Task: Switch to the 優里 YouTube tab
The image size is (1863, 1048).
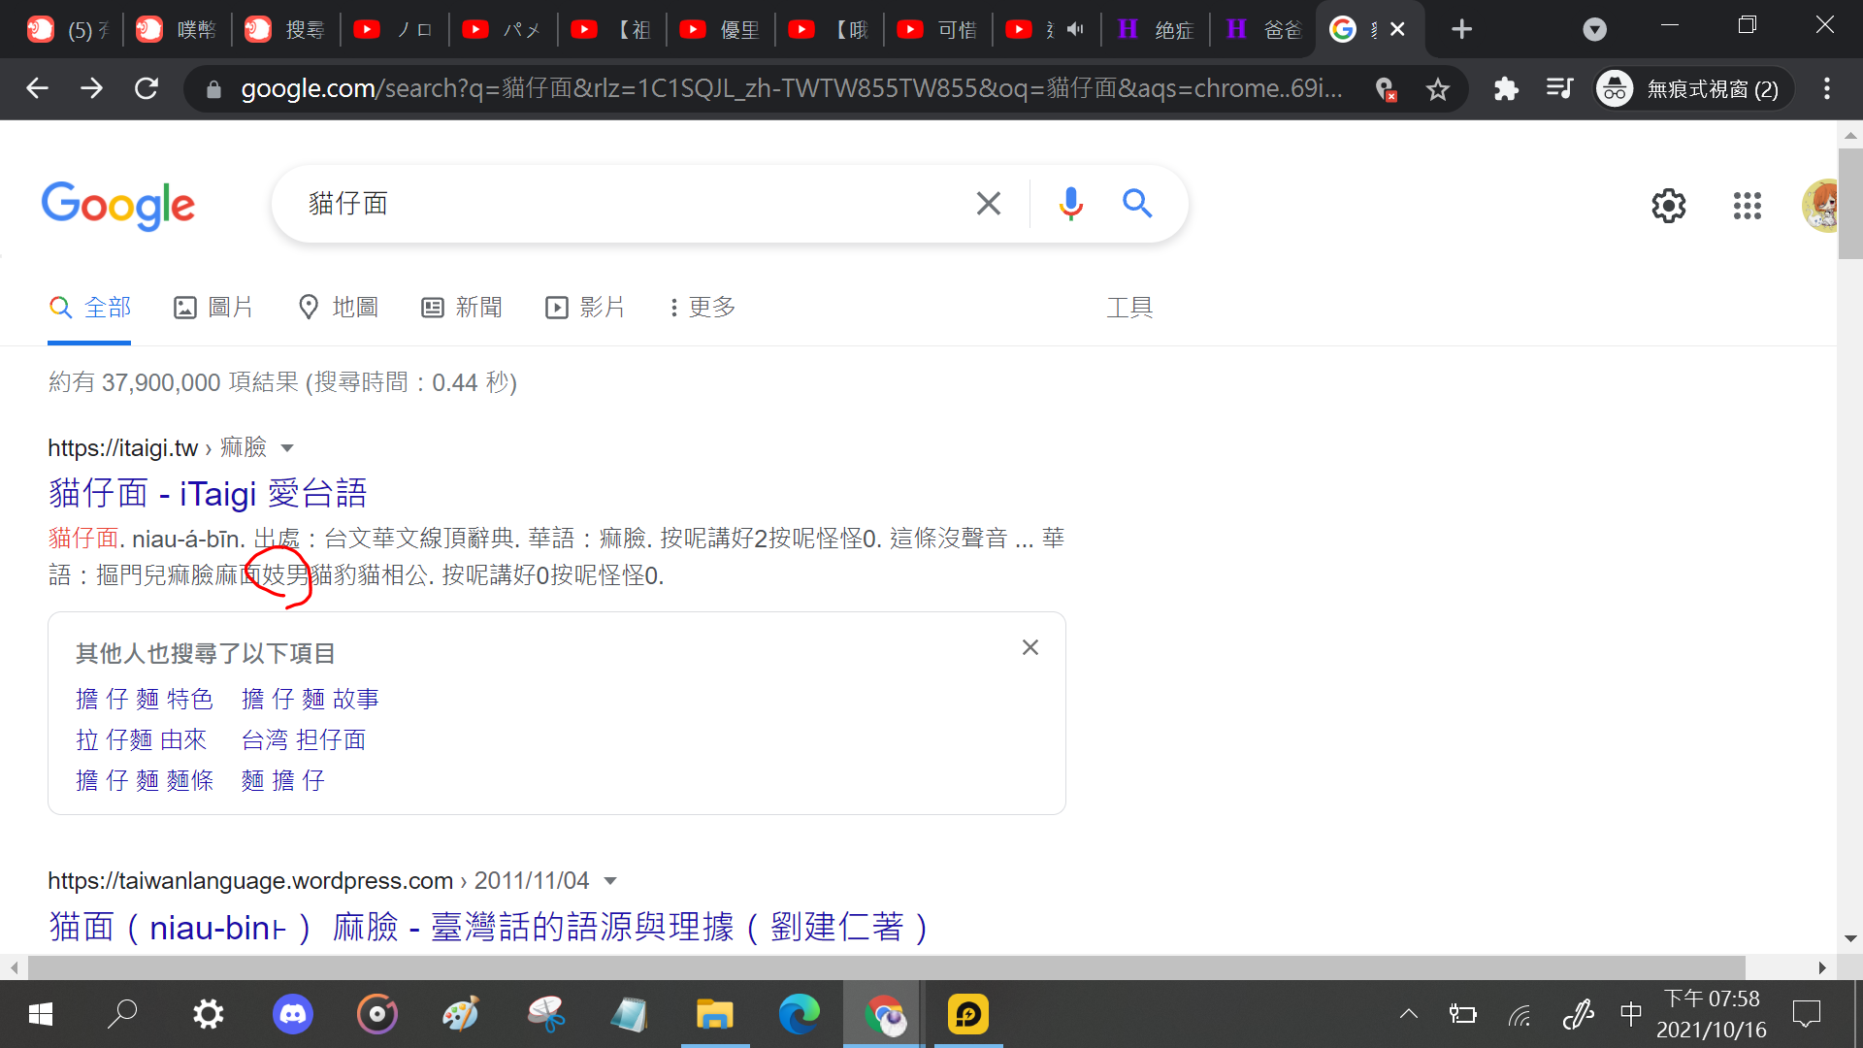Action: (721, 29)
